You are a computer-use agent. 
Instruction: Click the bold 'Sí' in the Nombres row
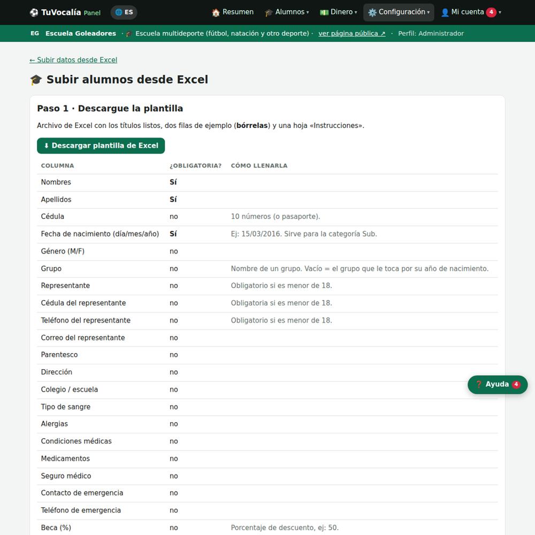click(173, 182)
